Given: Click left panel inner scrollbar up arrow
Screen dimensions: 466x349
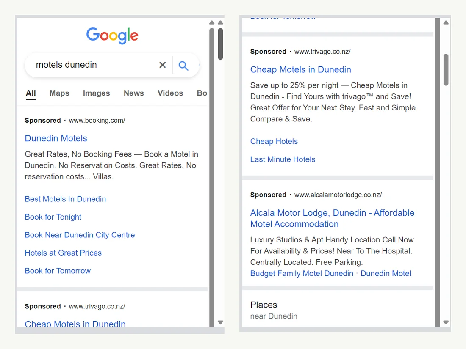Looking at the screenshot, I should tap(211, 22).
